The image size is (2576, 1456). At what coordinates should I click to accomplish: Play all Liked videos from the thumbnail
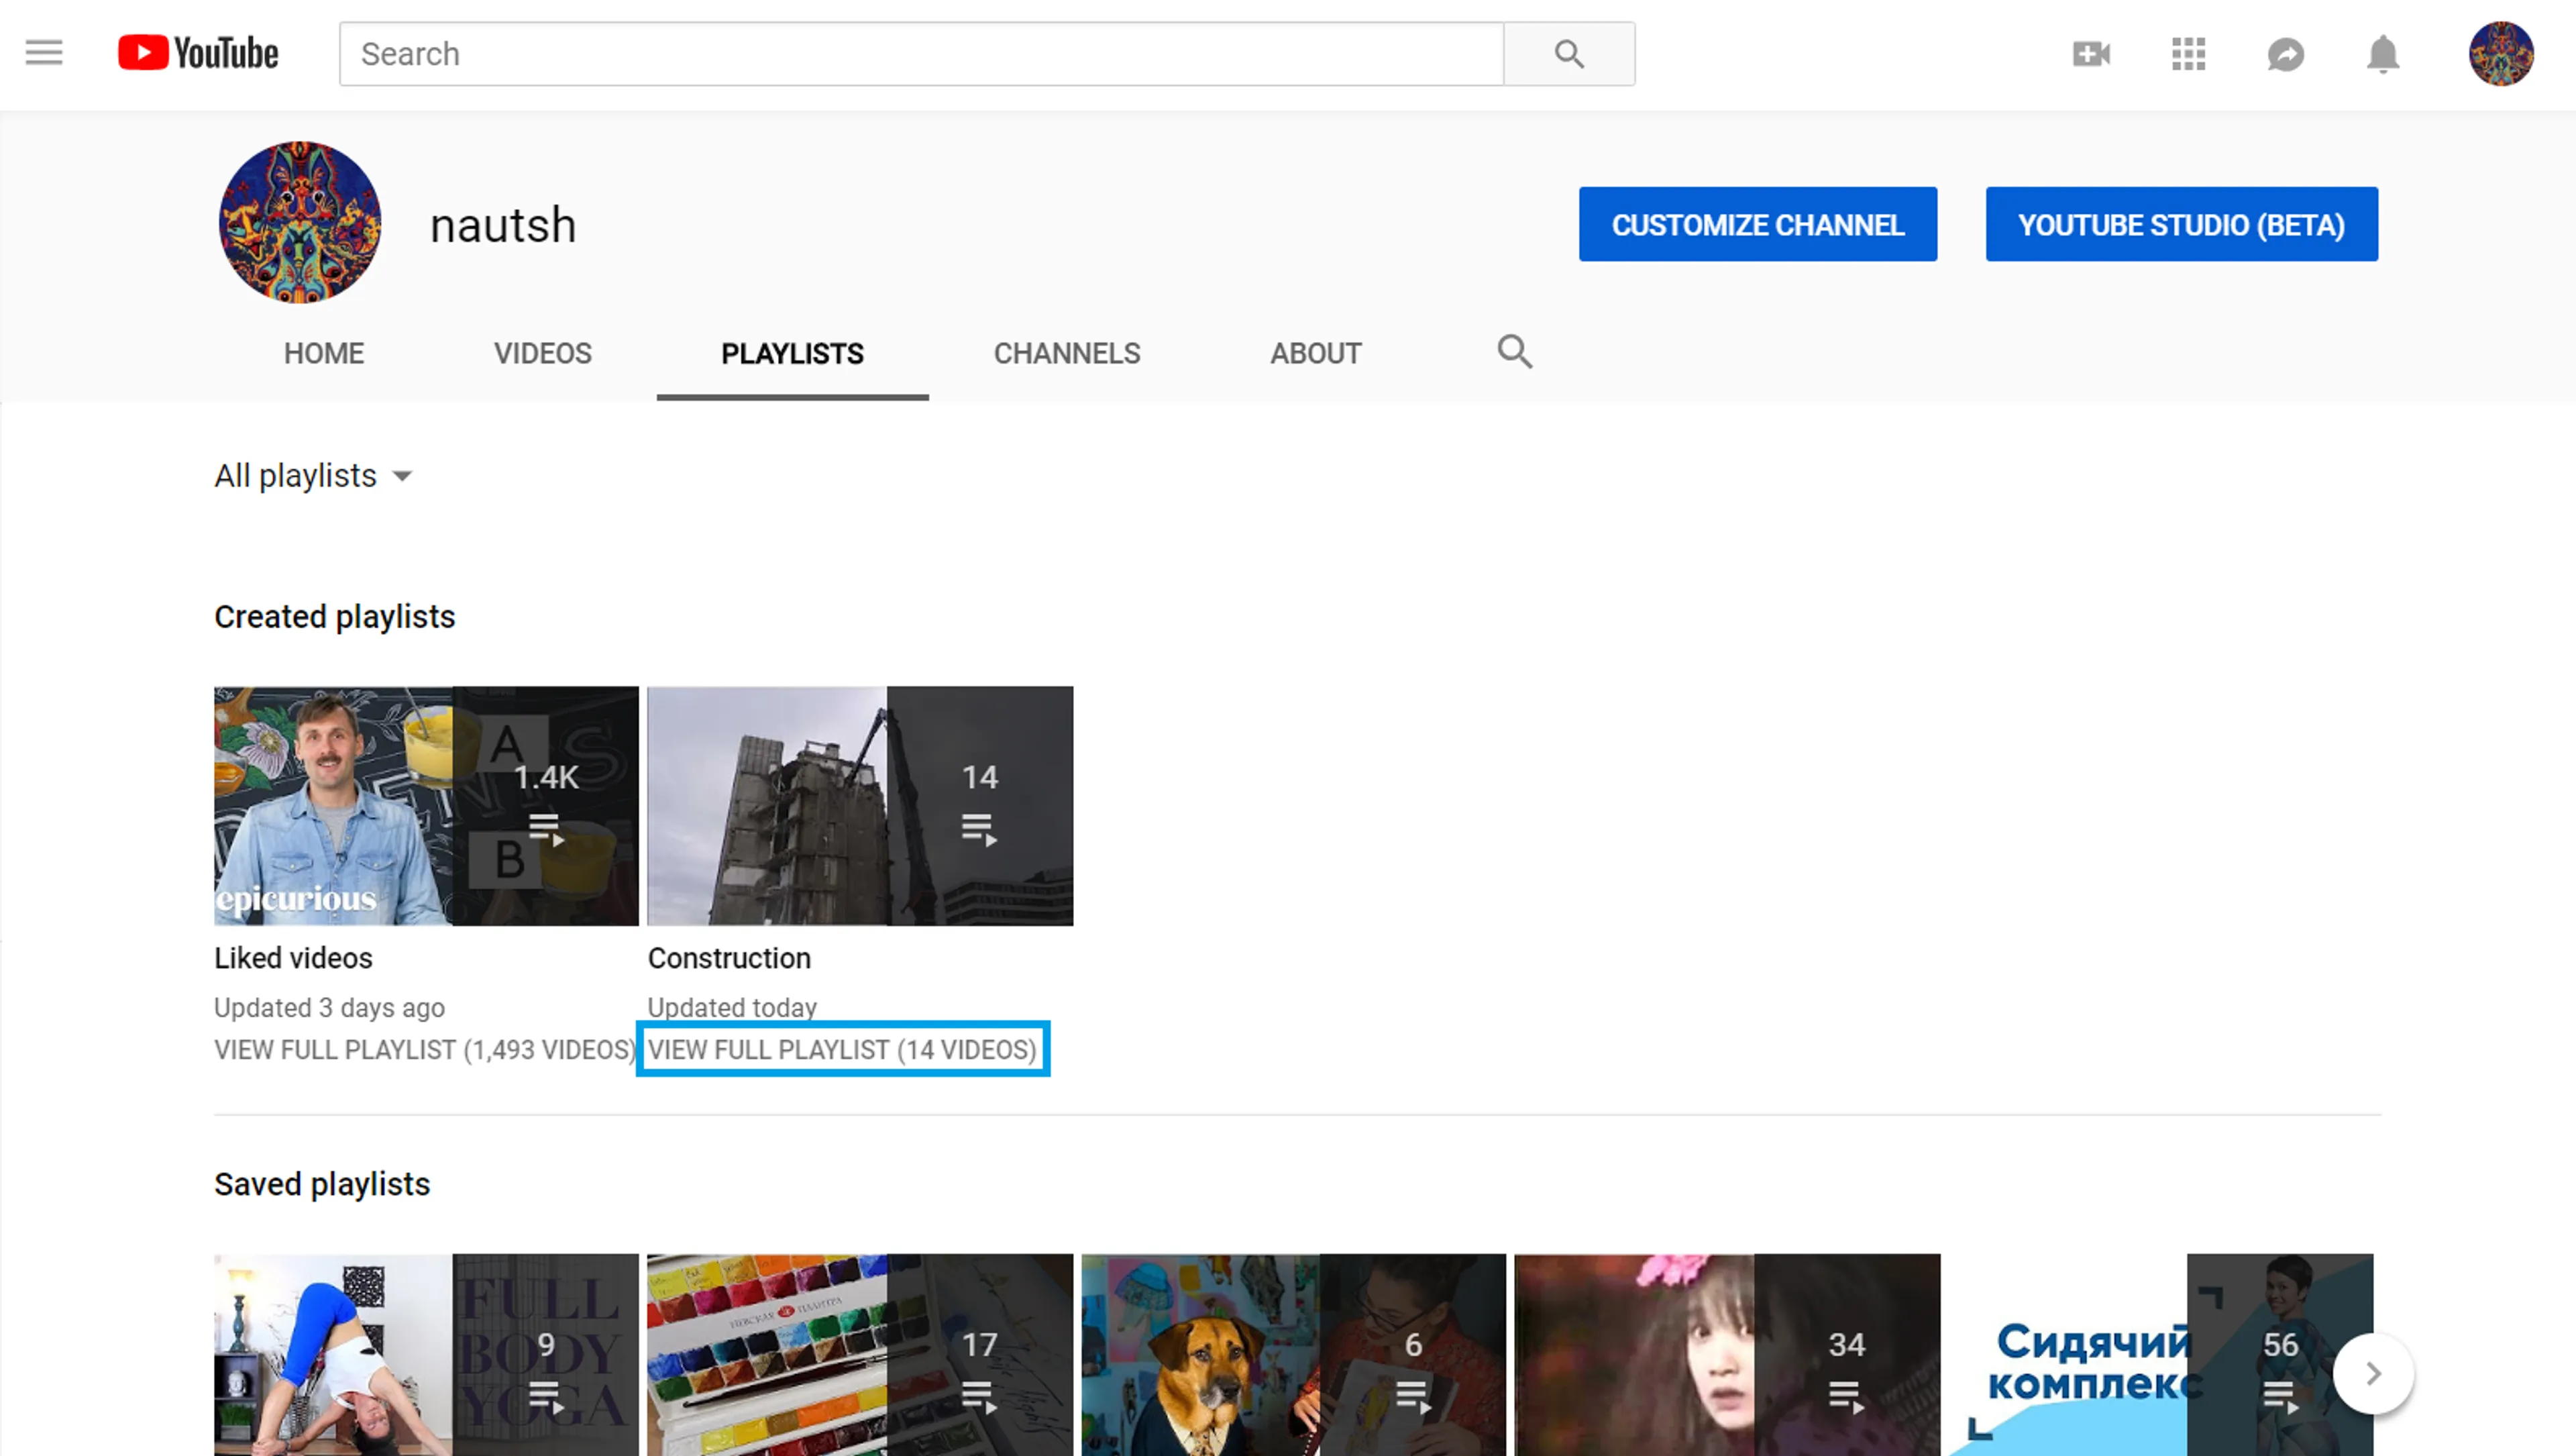pyautogui.click(x=545, y=828)
